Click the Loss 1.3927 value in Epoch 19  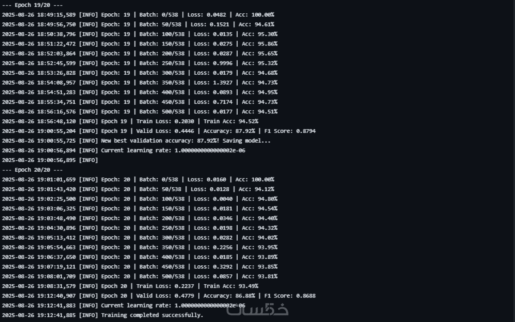[223, 82]
